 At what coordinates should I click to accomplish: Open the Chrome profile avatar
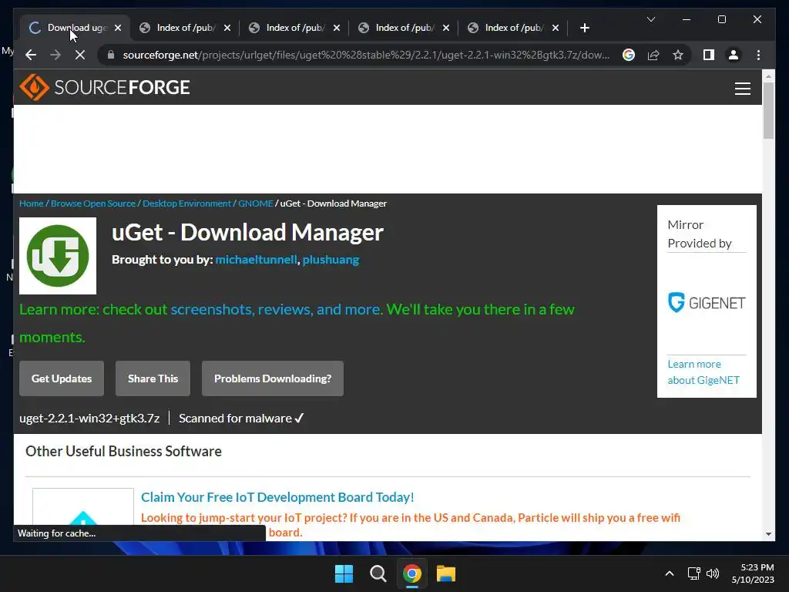pyautogui.click(x=734, y=55)
